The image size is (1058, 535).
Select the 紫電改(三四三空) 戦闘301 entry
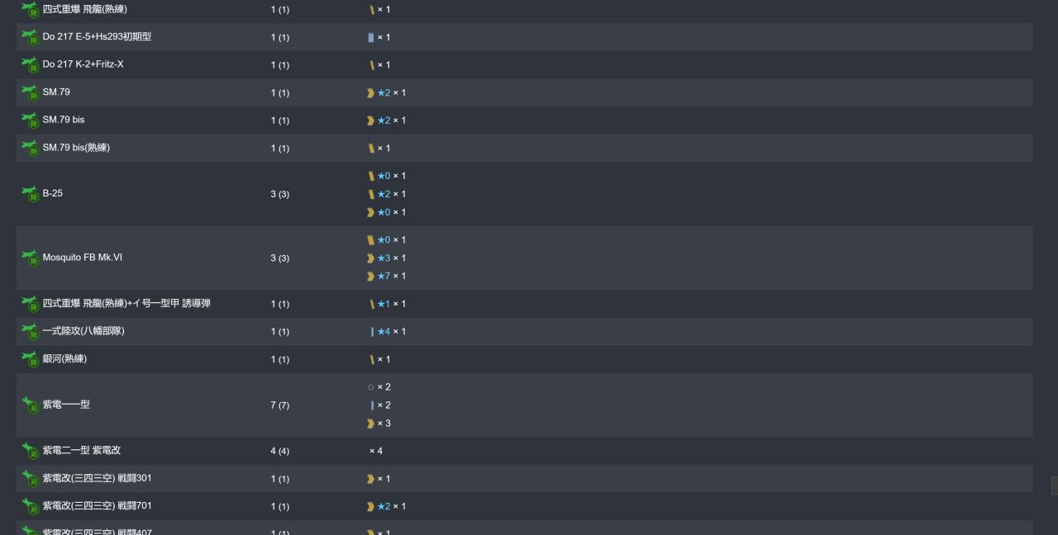click(97, 478)
